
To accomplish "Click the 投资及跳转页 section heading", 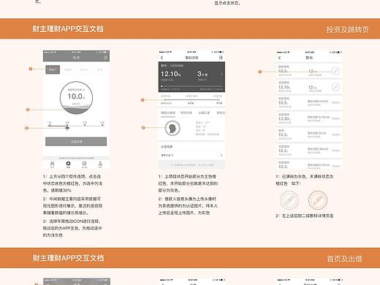I will (347, 29).
